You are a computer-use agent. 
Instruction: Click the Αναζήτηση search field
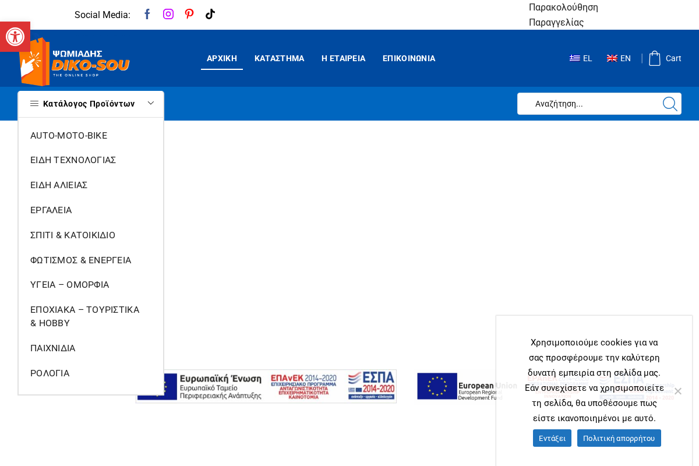click(588, 104)
